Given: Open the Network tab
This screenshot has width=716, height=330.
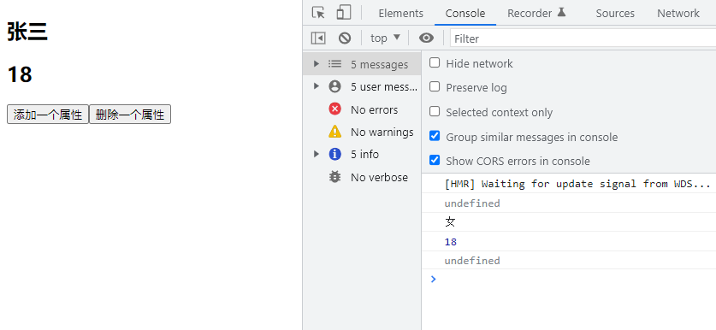Looking at the screenshot, I should pyautogui.click(x=678, y=13).
